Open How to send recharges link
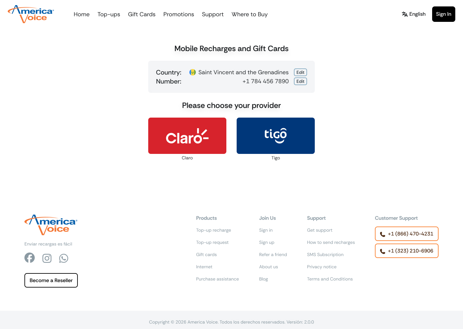463x329 pixels. pyautogui.click(x=331, y=242)
